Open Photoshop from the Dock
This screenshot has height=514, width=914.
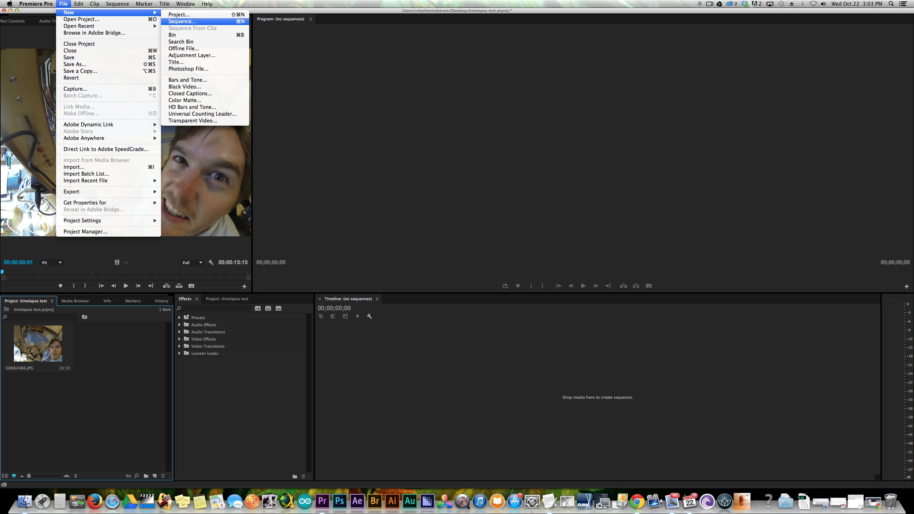click(340, 501)
